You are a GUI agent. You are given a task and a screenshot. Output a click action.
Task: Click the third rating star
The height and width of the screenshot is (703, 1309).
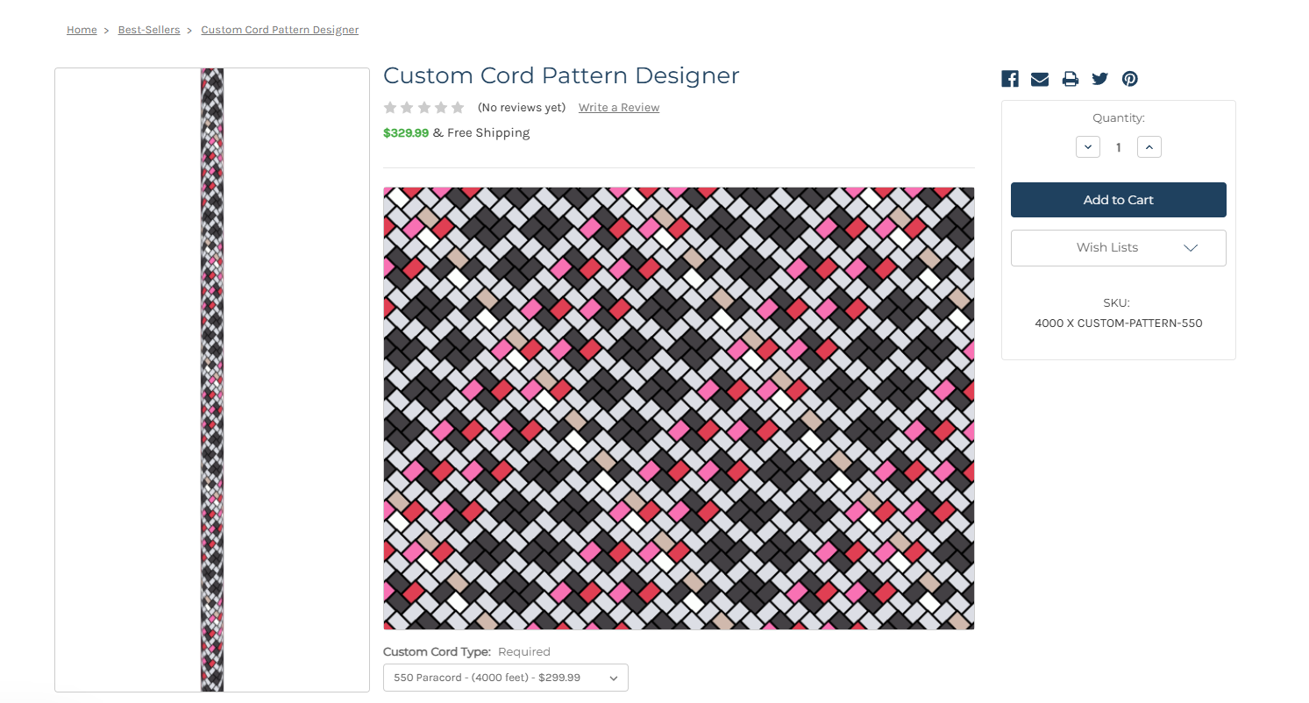423,108
